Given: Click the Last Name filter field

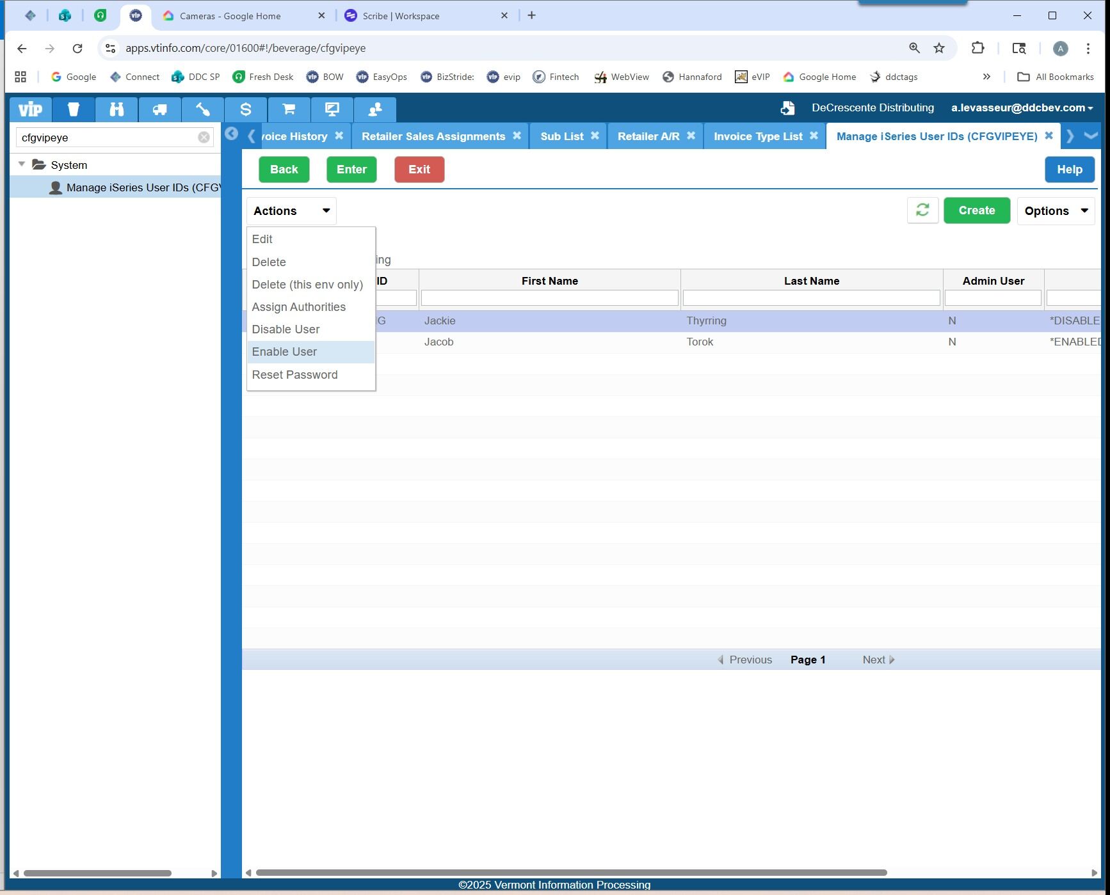Looking at the screenshot, I should click(812, 298).
